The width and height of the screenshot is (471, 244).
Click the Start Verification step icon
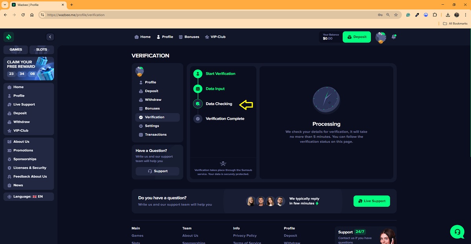(x=198, y=74)
